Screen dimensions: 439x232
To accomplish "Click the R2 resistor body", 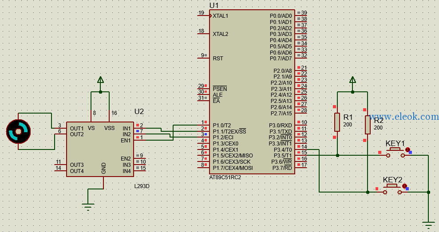I will (x=368, y=125).
